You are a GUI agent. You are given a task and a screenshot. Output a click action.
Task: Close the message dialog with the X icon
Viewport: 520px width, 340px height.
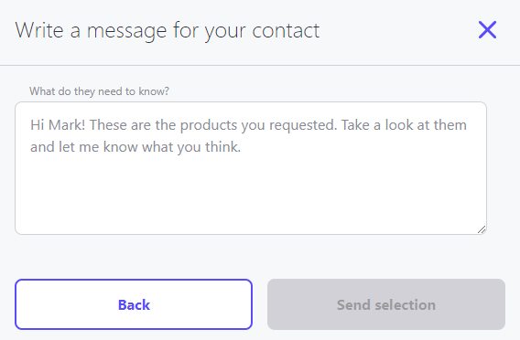point(487,30)
